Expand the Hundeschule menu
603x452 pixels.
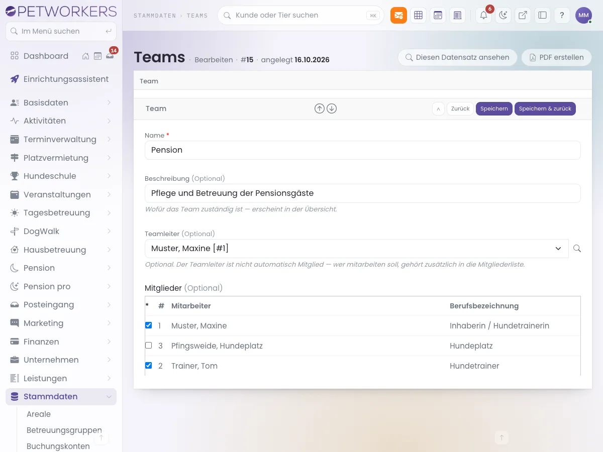(61, 176)
